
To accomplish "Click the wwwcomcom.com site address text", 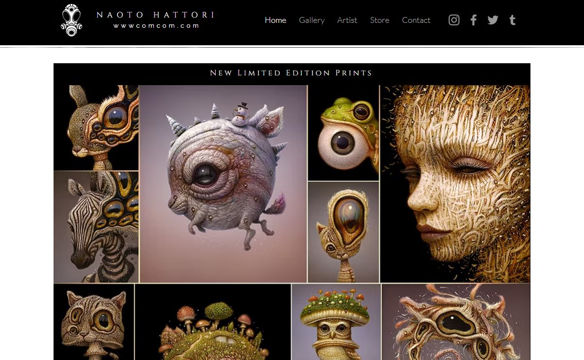I will point(156,26).
